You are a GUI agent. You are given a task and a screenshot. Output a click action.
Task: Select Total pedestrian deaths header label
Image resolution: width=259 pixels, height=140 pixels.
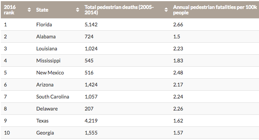point(119,10)
